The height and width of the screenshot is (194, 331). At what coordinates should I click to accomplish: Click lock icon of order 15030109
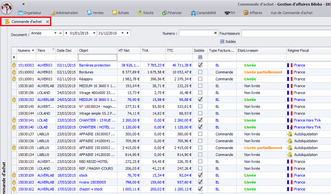(x=14, y=175)
